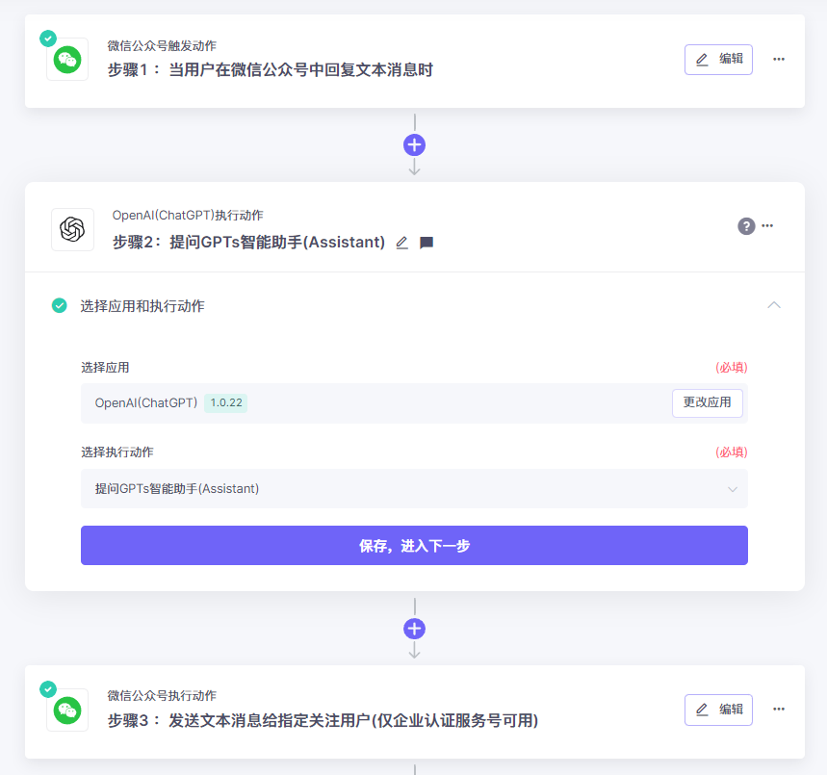Screen dimensions: 827x775
Task: Click 编辑 button for step 1
Action: click(718, 60)
